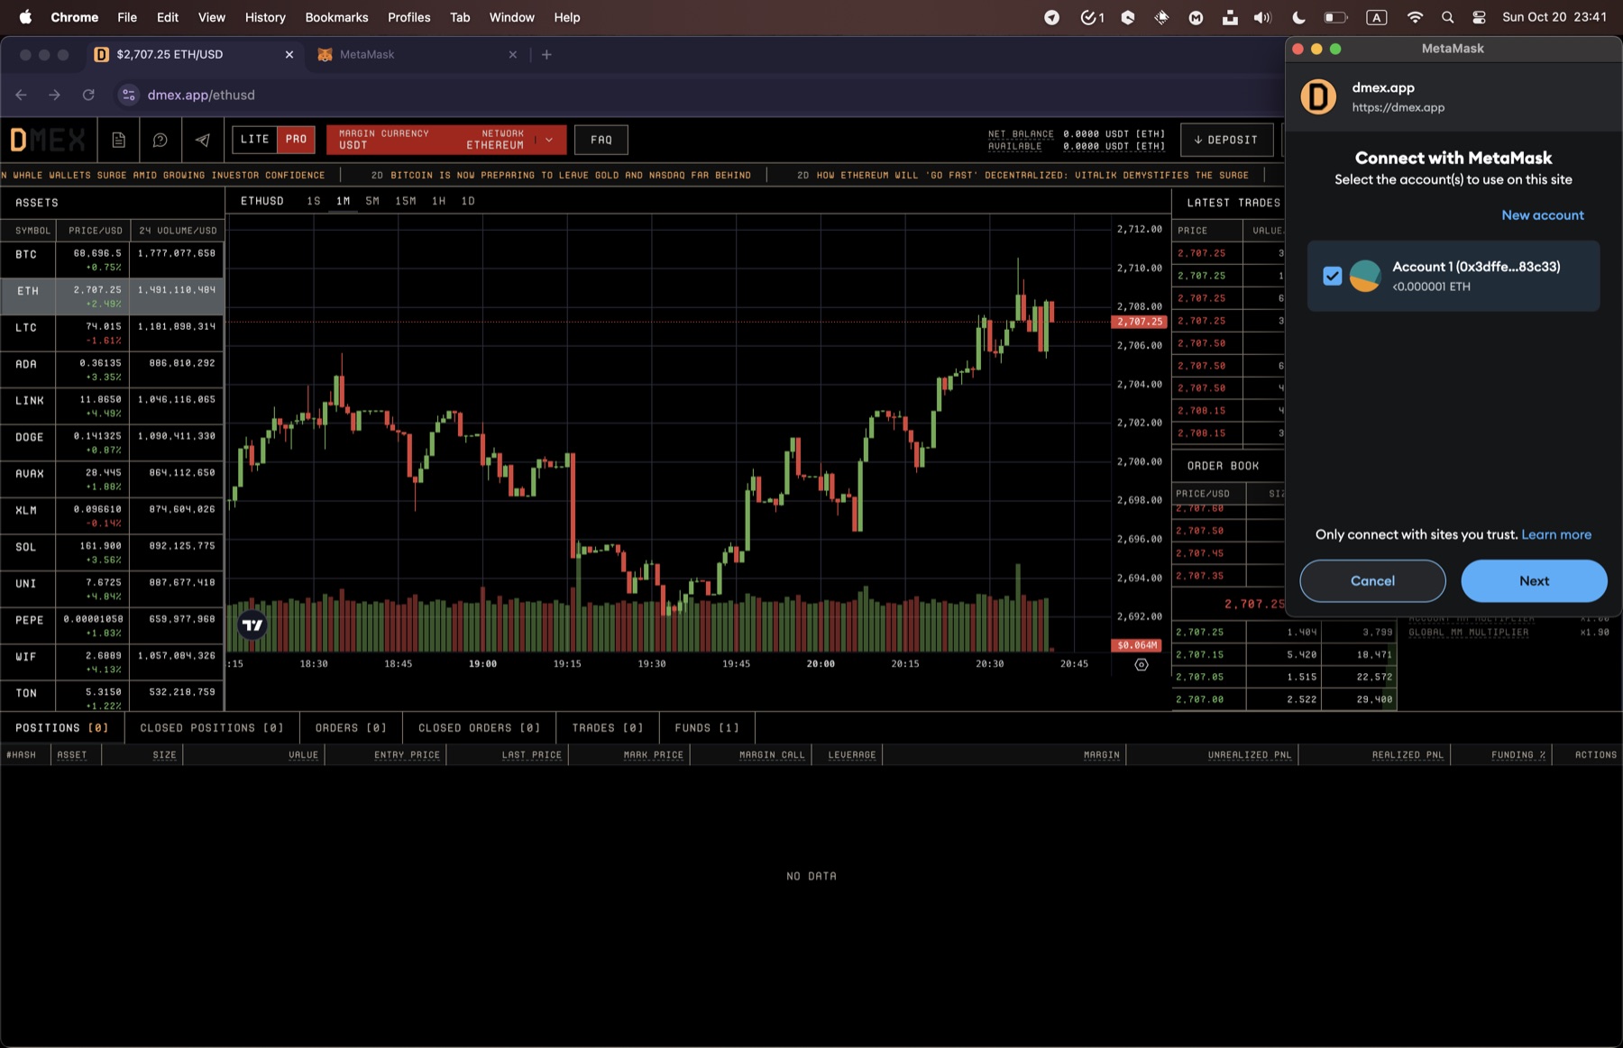Close the ETH/USD browser tab
Viewport: 1623px width, 1048px height.
(x=289, y=55)
